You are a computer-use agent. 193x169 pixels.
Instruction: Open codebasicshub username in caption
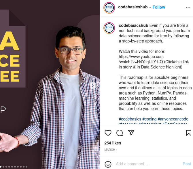133,25
